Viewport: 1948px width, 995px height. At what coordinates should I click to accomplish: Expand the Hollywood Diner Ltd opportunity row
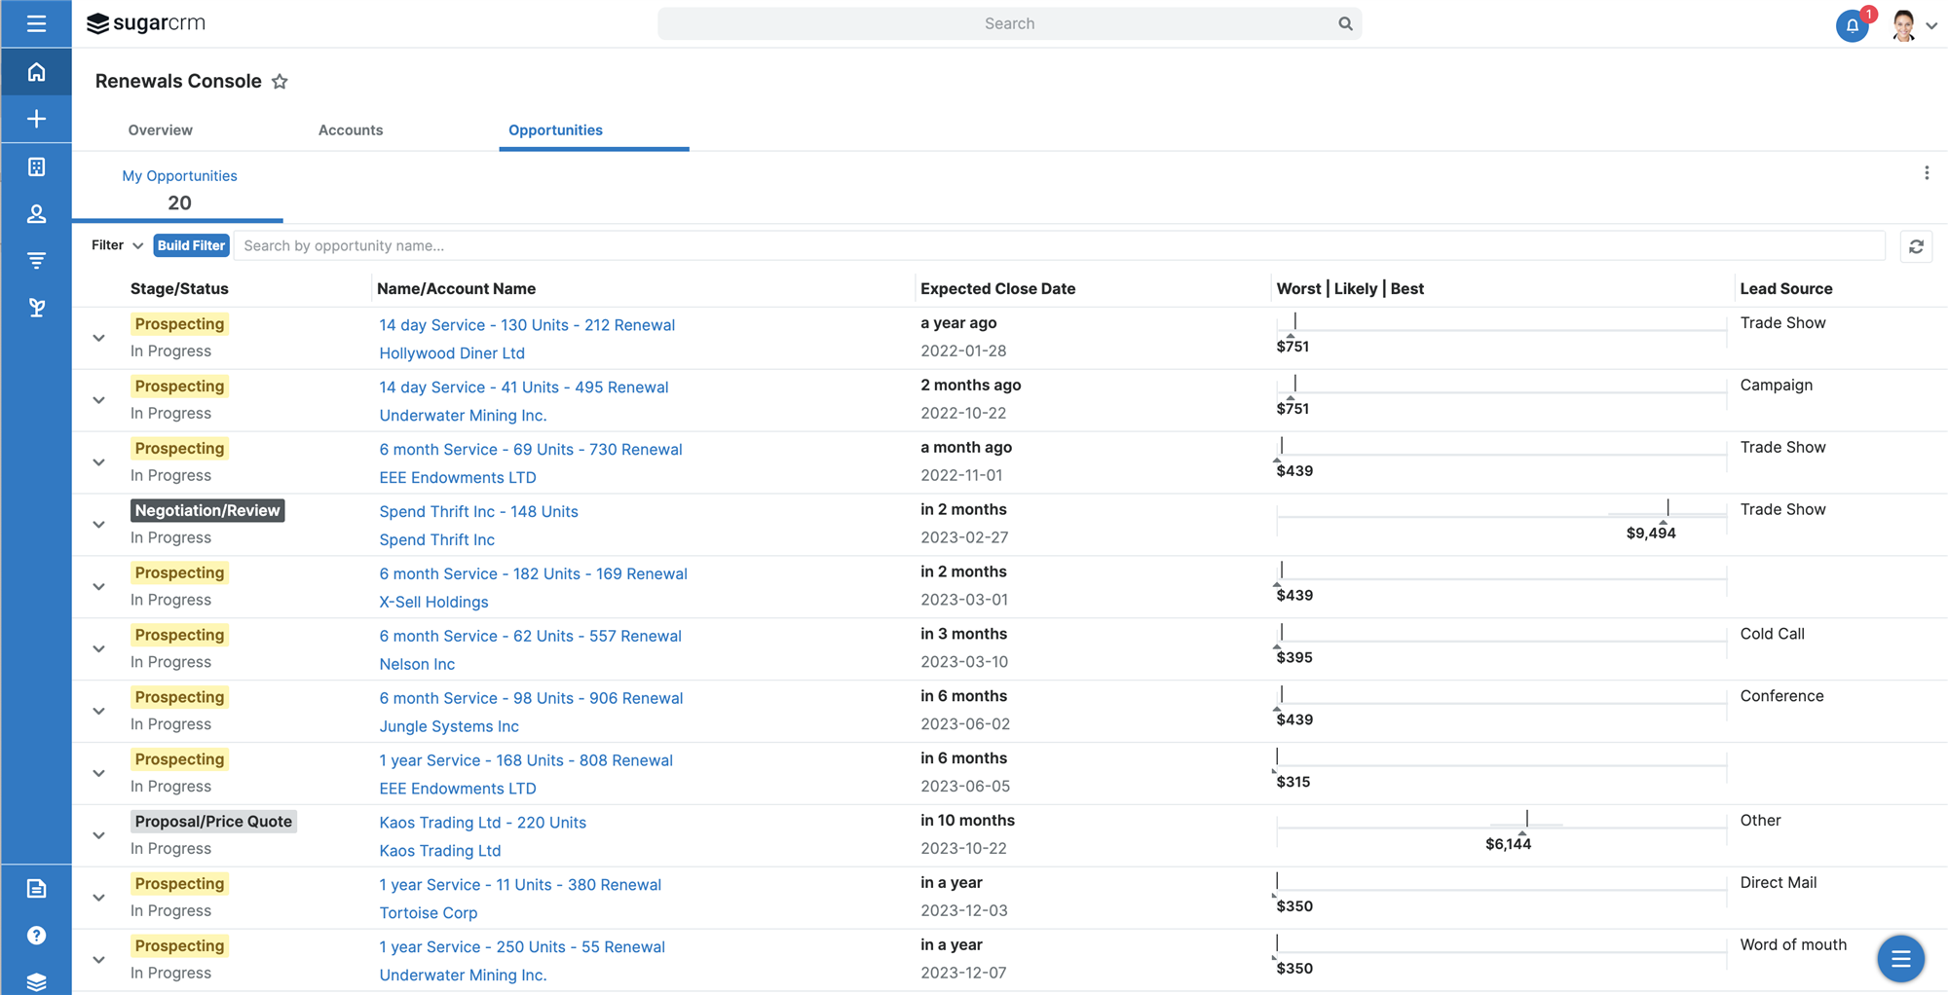(x=98, y=338)
